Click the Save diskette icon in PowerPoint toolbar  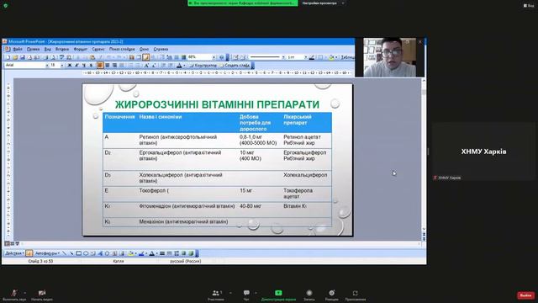click(x=23, y=57)
